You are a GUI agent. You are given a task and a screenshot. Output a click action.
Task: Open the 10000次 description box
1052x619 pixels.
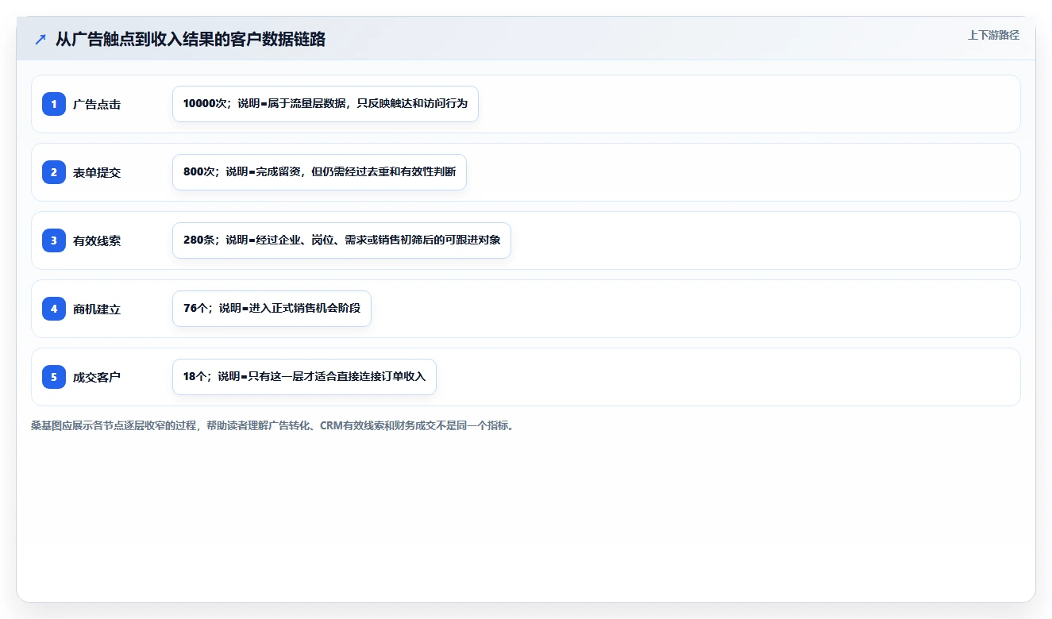point(326,104)
